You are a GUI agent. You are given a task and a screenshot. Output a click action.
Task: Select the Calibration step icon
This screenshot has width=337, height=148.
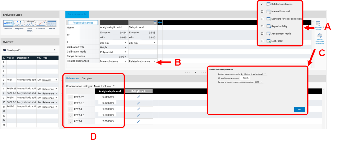point(41,24)
